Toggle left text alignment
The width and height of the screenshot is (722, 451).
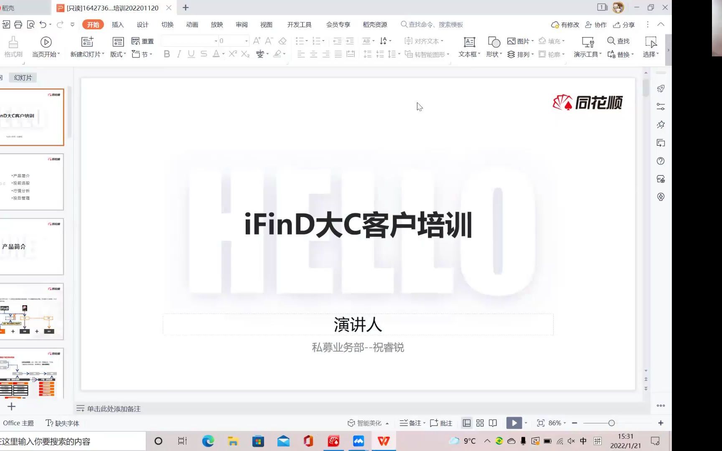(301, 54)
